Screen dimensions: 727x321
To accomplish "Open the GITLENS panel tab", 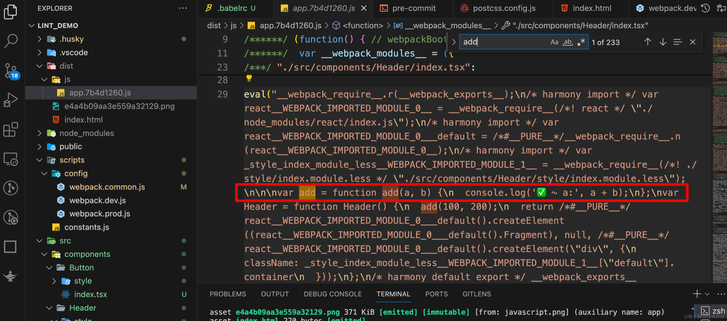I will 477,294.
